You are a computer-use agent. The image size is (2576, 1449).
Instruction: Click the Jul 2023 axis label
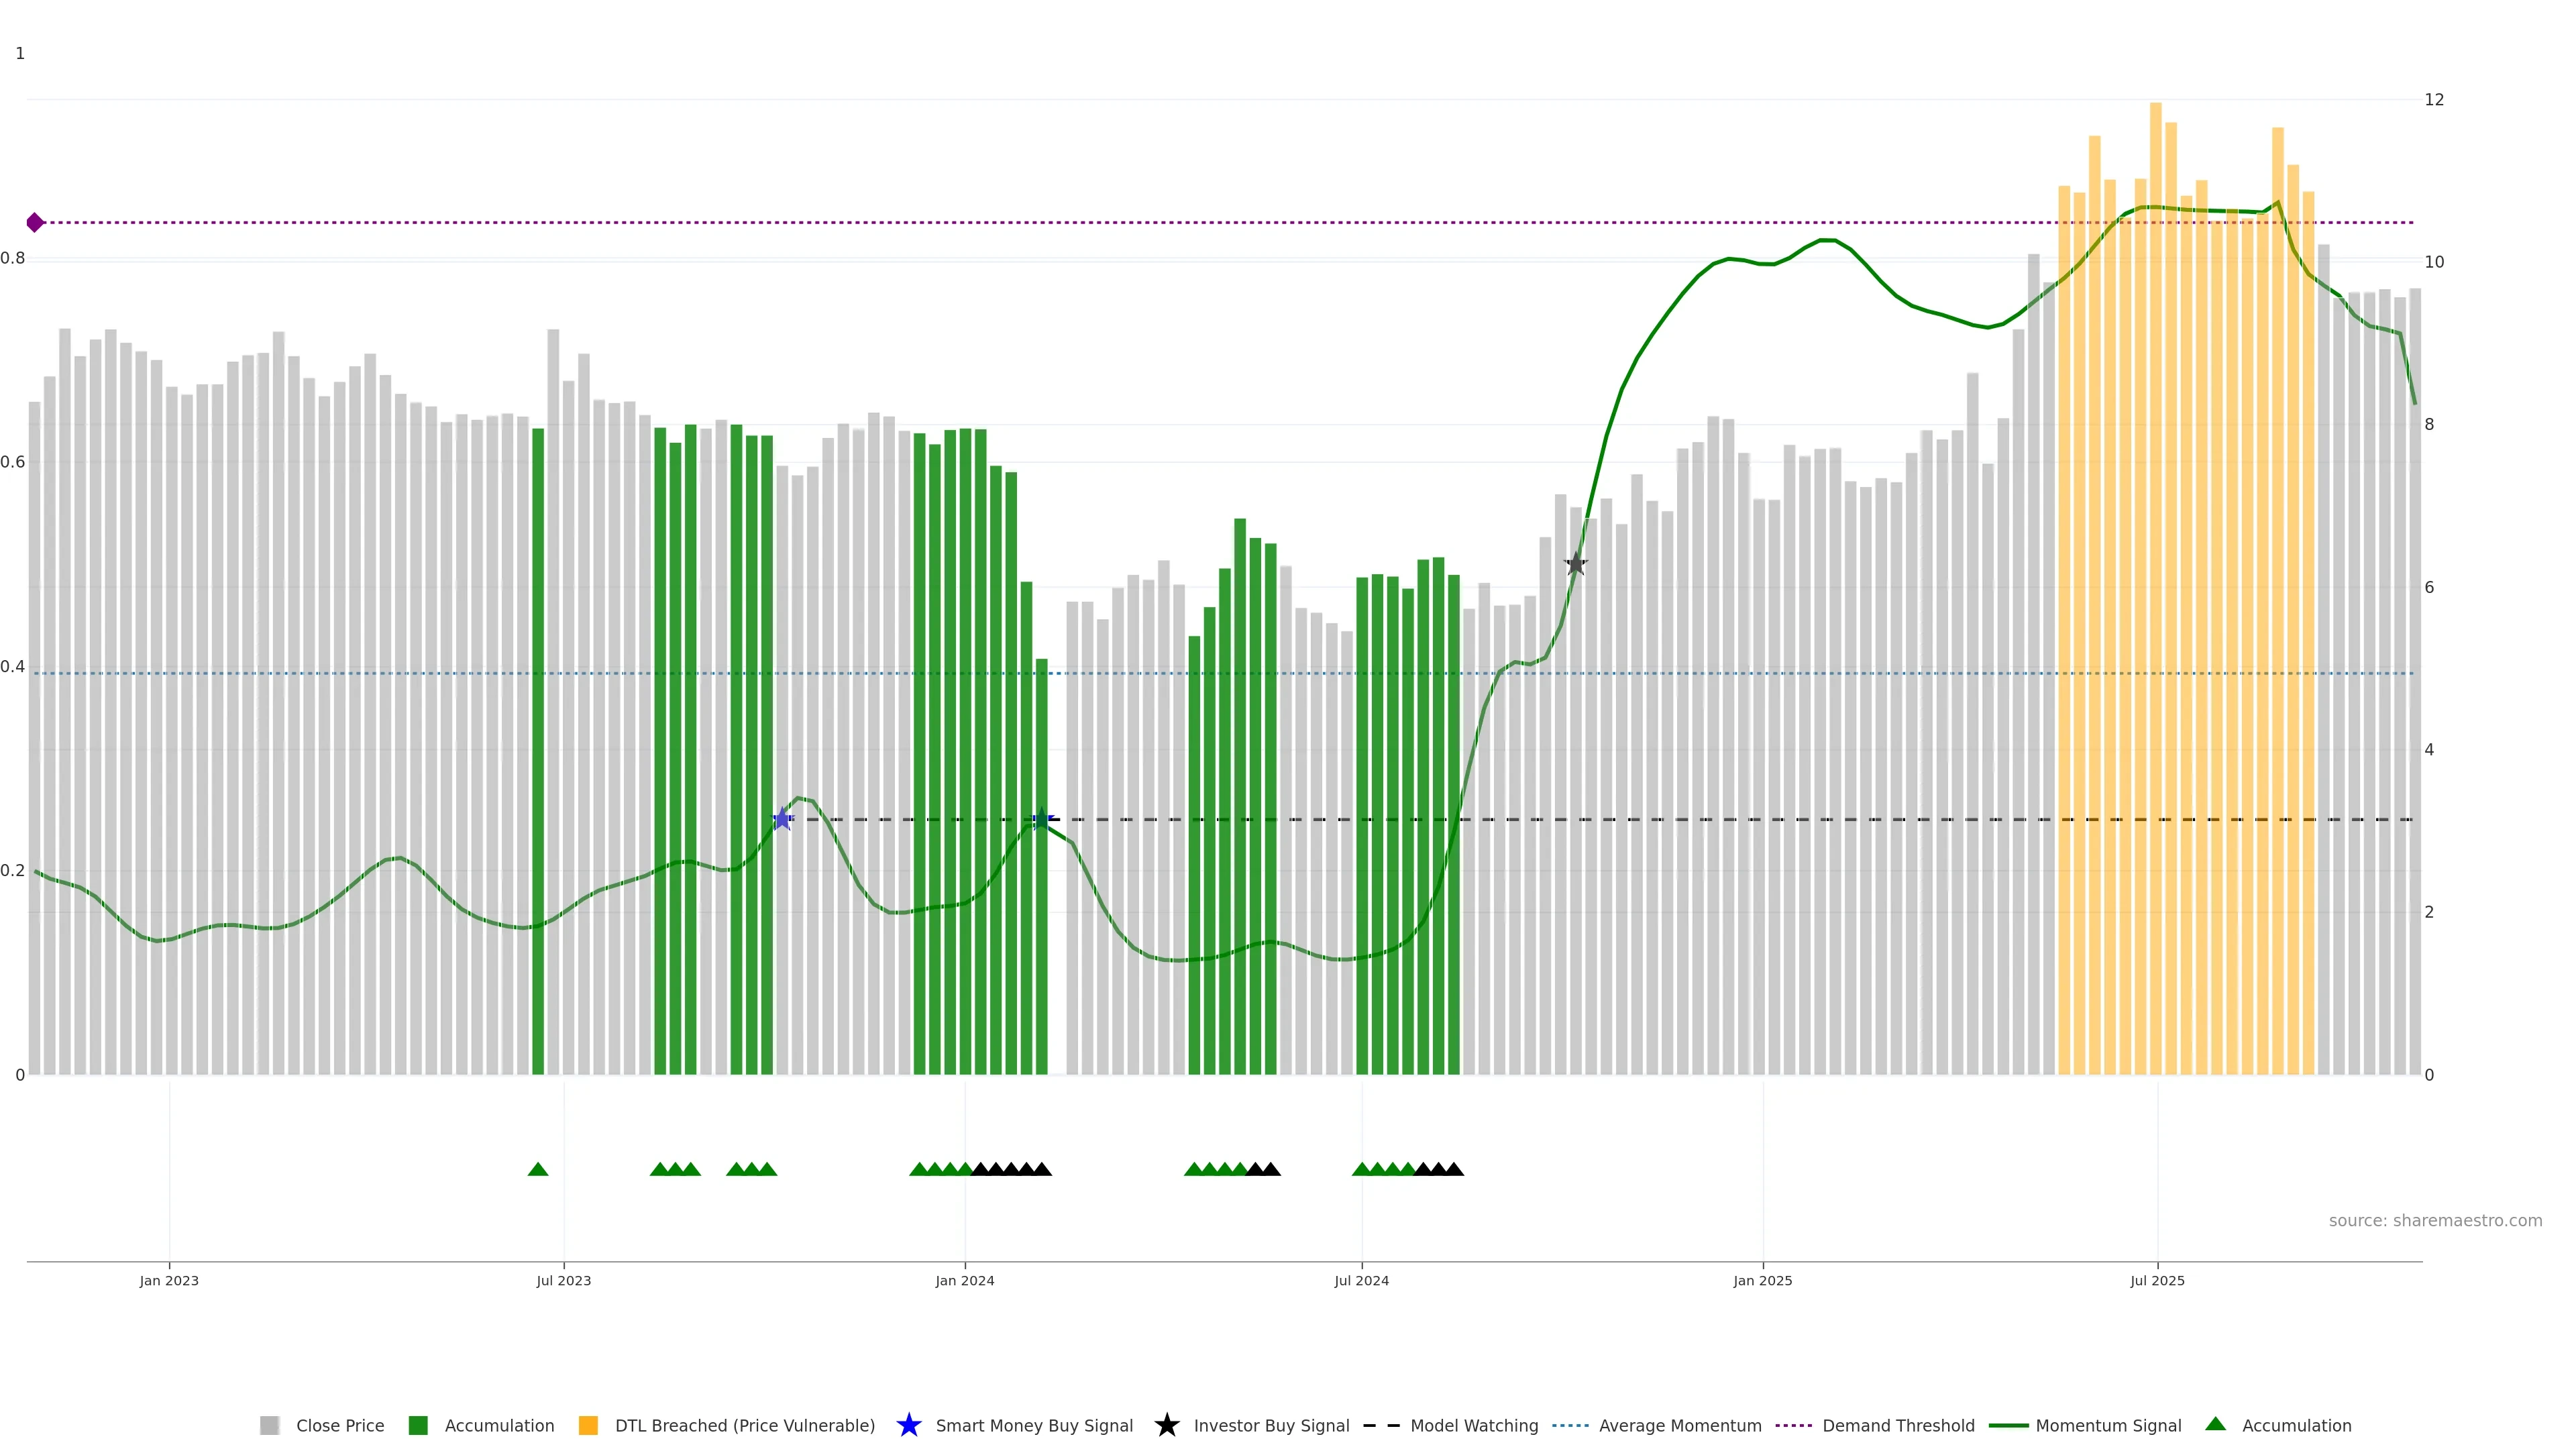pyautogui.click(x=563, y=1281)
